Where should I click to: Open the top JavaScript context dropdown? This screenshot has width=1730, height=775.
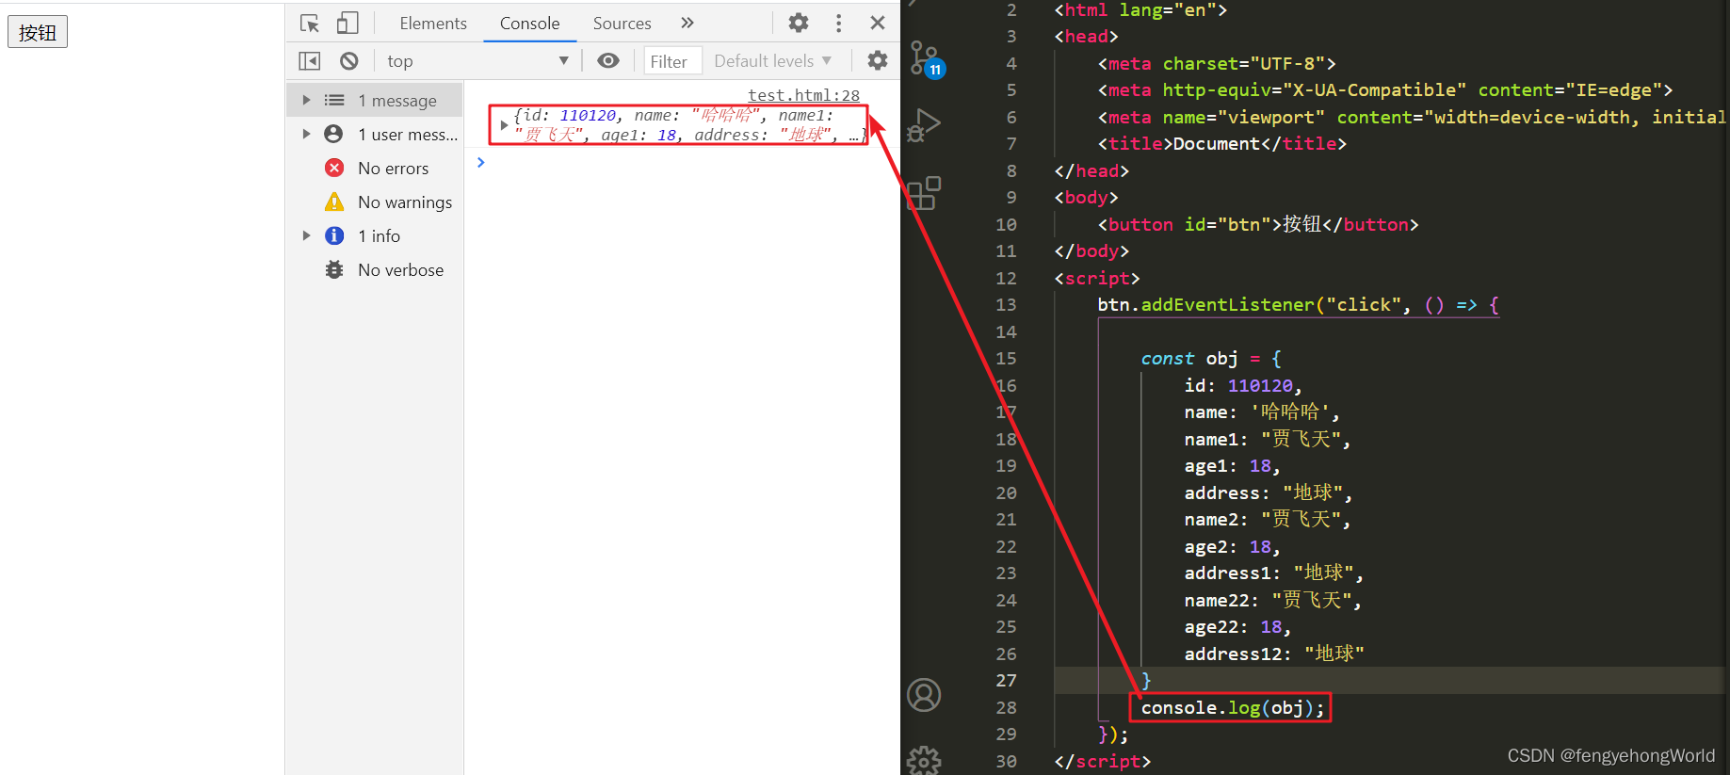coord(477,61)
